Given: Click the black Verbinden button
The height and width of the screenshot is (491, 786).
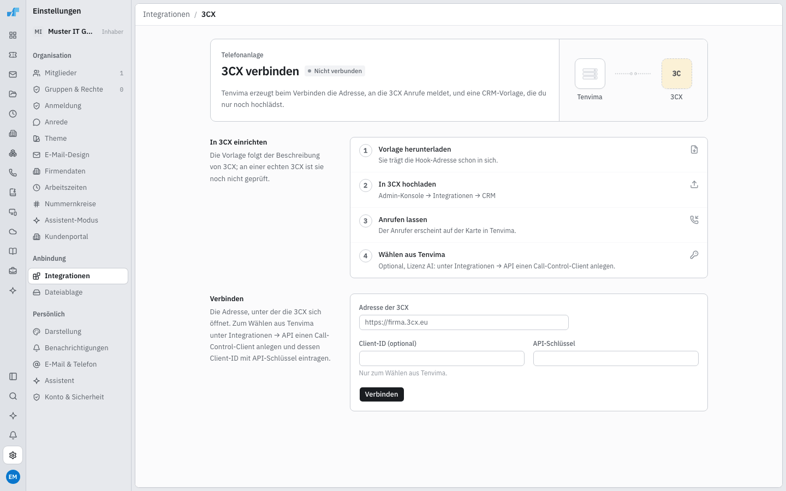Looking at the screenshot, I should click(x=382, y=394).
